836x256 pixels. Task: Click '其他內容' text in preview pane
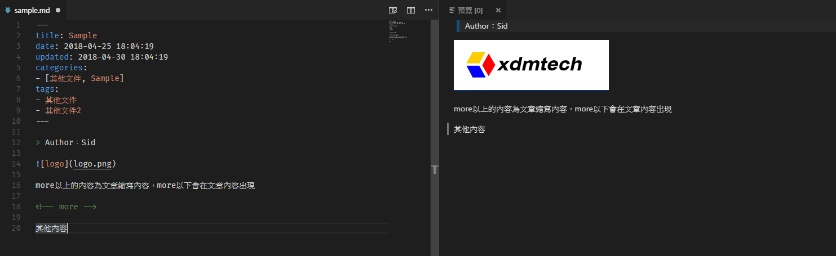470,129
